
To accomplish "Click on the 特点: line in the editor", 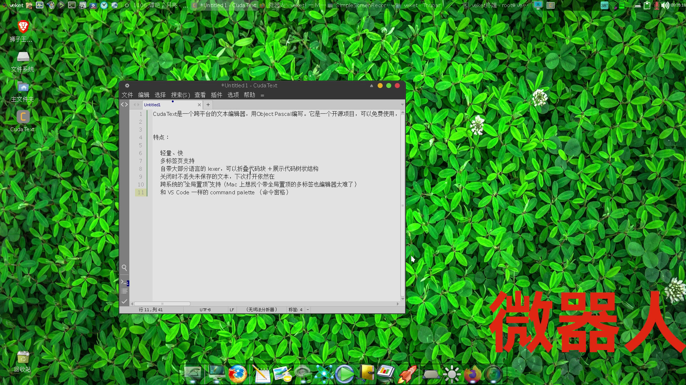I will (161, 137).
